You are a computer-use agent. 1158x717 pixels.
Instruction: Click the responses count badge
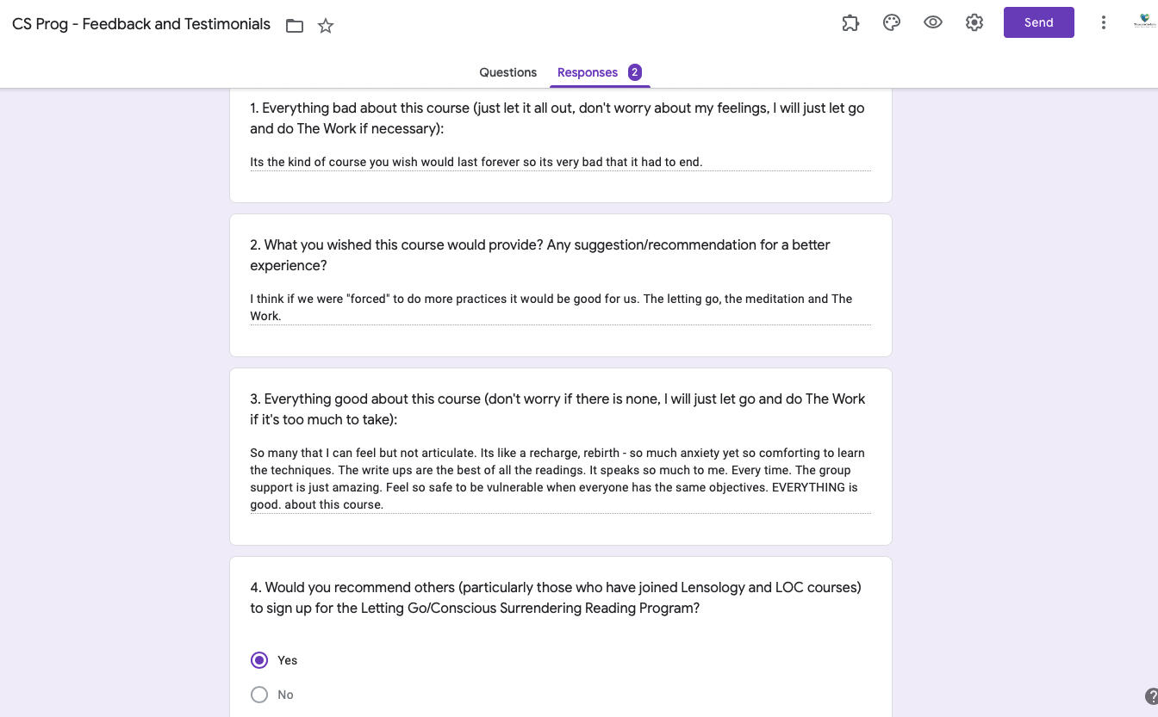tap(635, 72)
